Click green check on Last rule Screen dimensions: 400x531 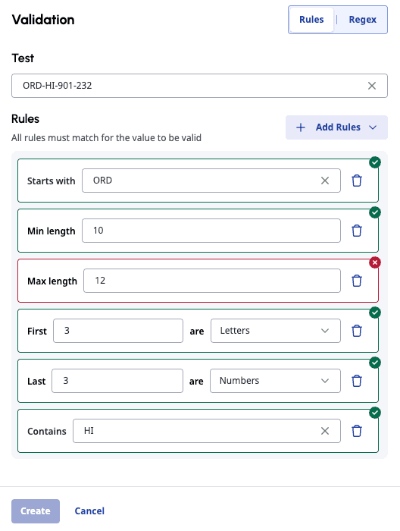(375, 363)
